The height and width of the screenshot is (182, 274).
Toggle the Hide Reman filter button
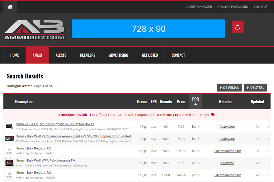tap(230, 88)
